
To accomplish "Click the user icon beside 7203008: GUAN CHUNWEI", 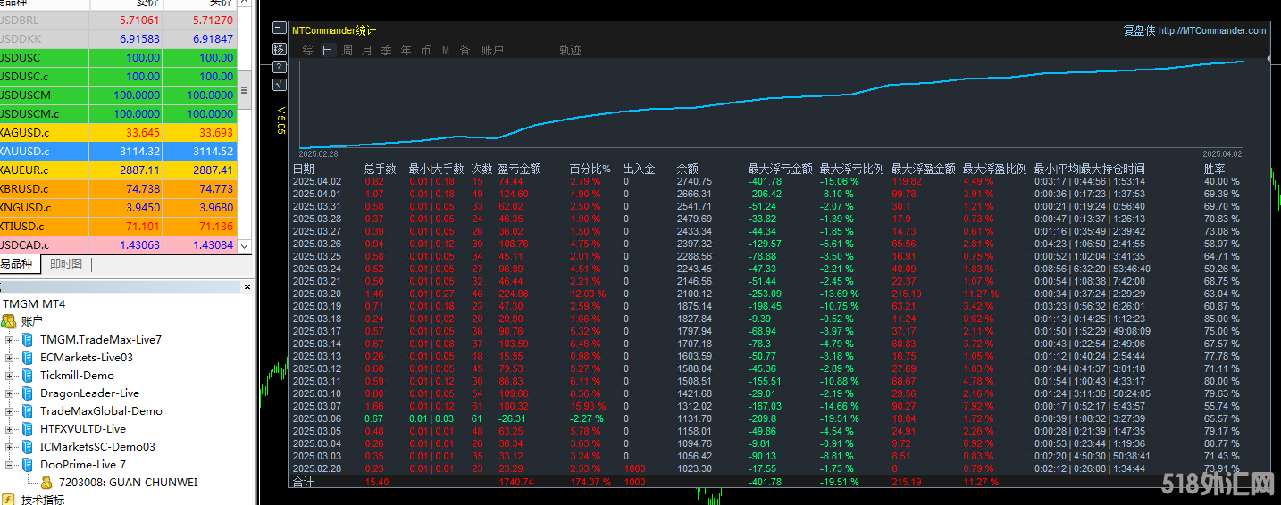I will pos(46,483).
